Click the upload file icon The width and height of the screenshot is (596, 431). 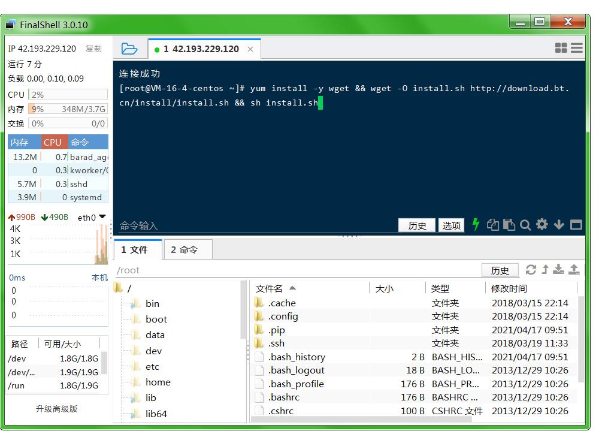574,270
